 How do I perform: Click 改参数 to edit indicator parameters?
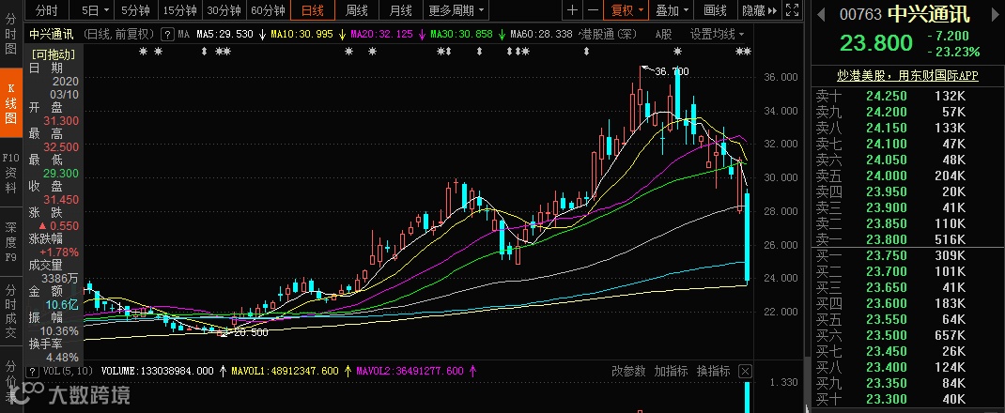pos(628,371)
